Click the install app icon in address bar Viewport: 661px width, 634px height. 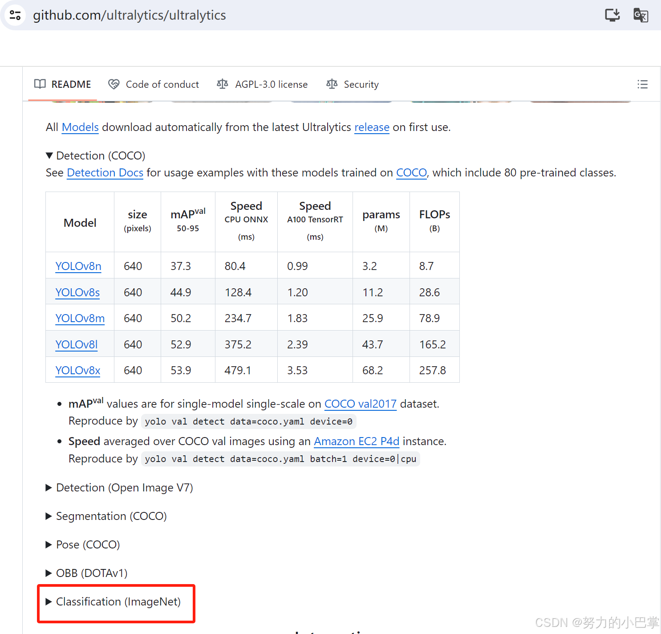pyautogui.click(x=612, y=15)
